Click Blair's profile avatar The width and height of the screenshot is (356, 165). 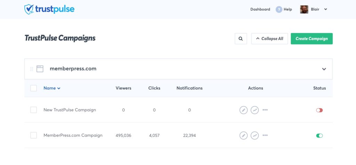[x=304, y=9]
